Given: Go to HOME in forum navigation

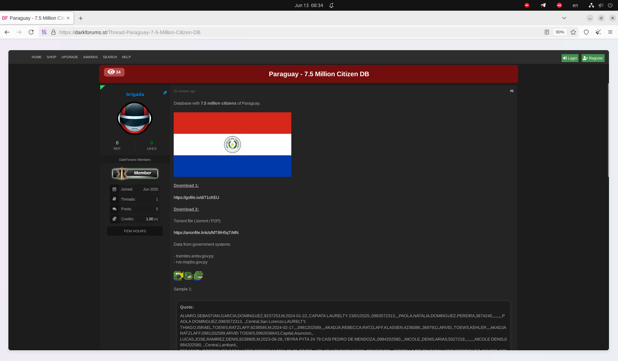Looking at the screenshot, I should 37,57.
